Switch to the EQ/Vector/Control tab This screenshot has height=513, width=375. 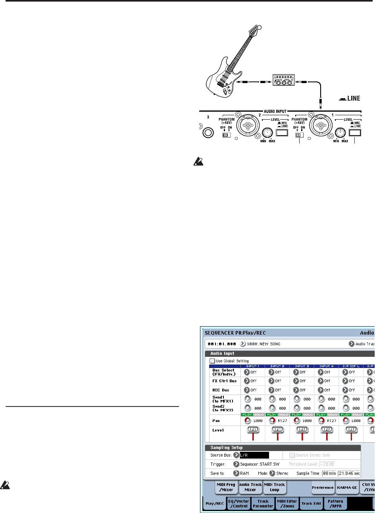pyautogui.click(x=239, y=503)
